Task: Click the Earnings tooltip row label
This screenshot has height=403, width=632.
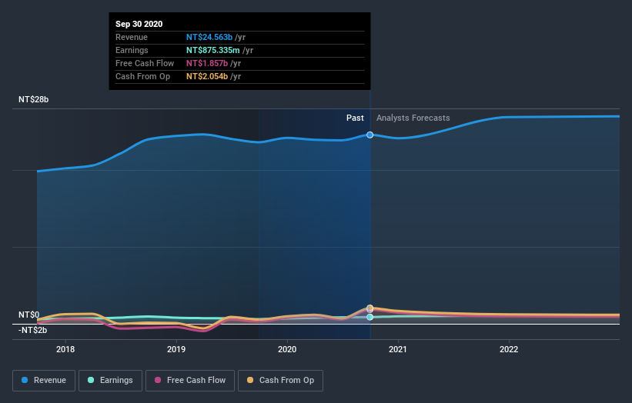Action: [x=132, y=50]
